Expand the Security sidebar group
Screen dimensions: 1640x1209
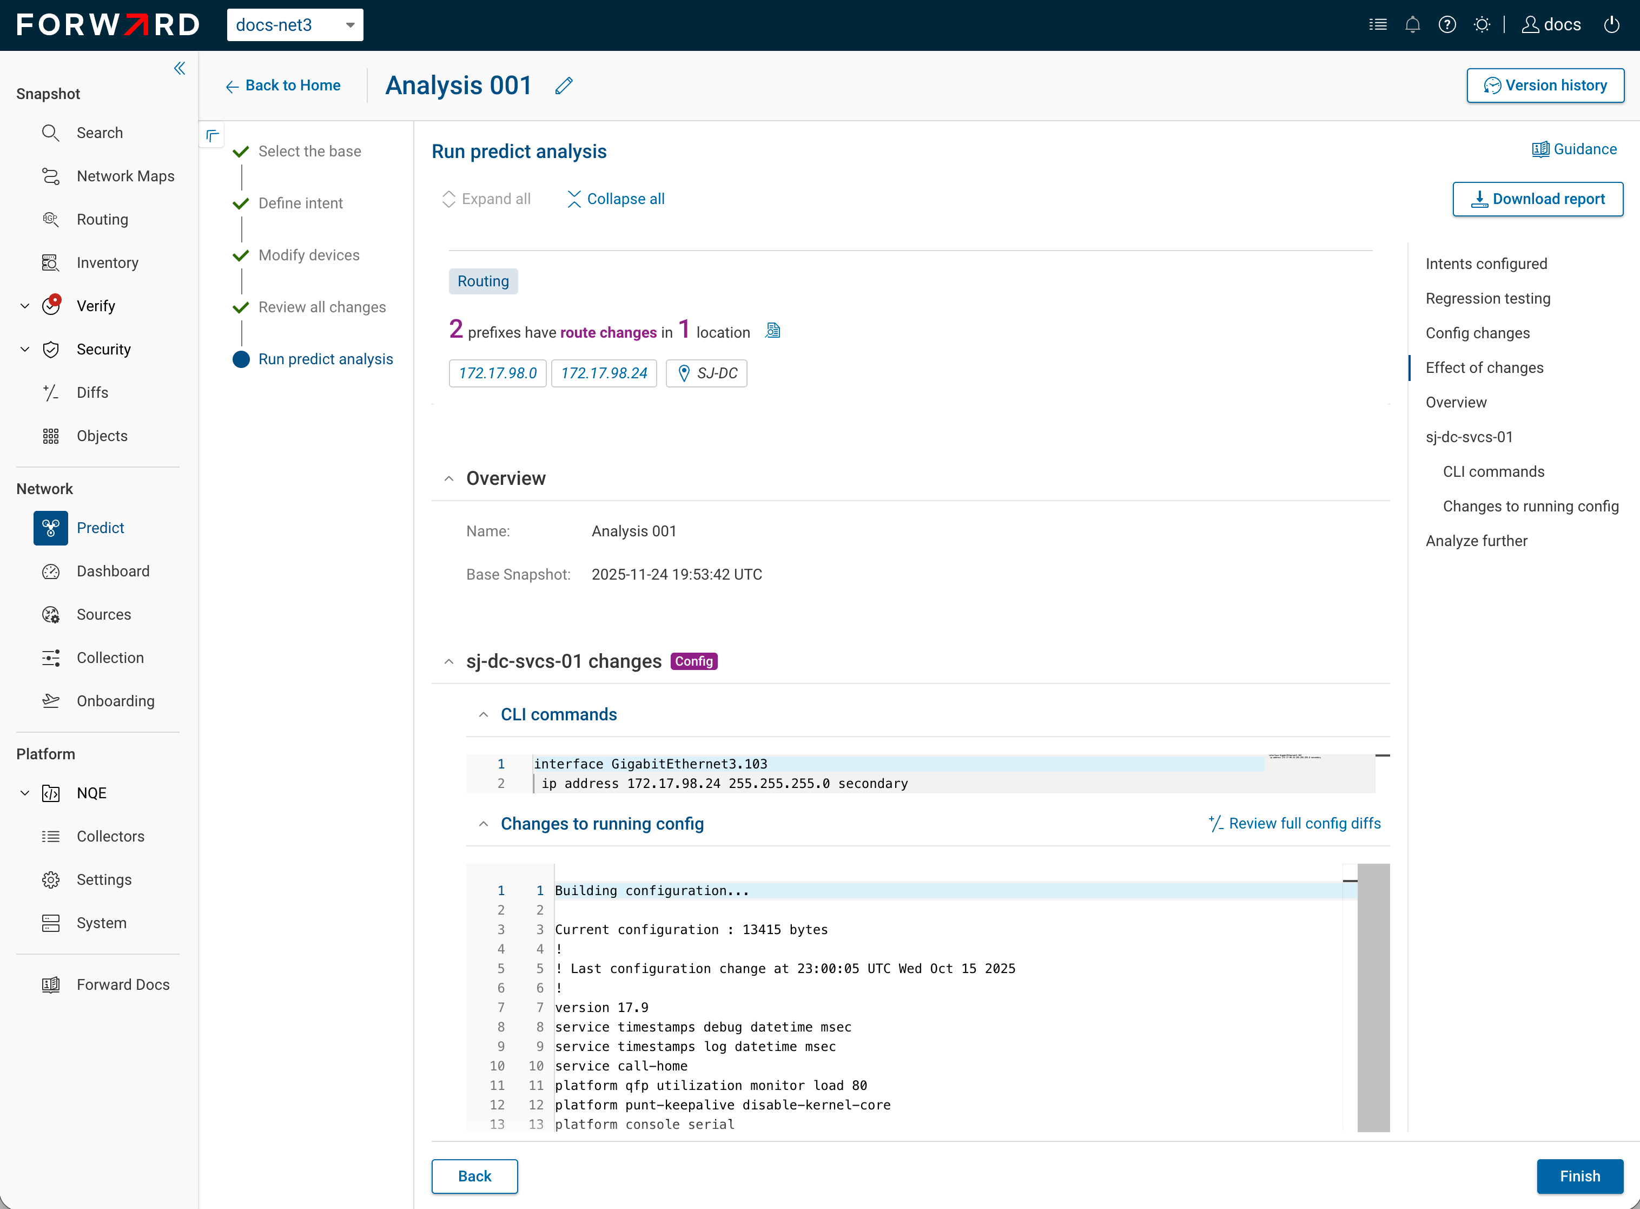25,349
